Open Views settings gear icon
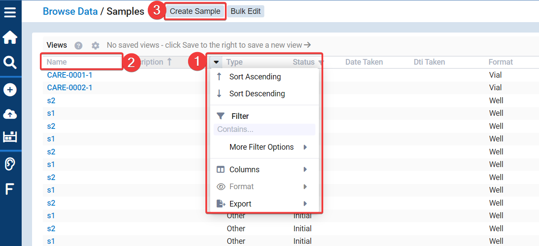Viewport: 539px width, 246px height. 95,45
